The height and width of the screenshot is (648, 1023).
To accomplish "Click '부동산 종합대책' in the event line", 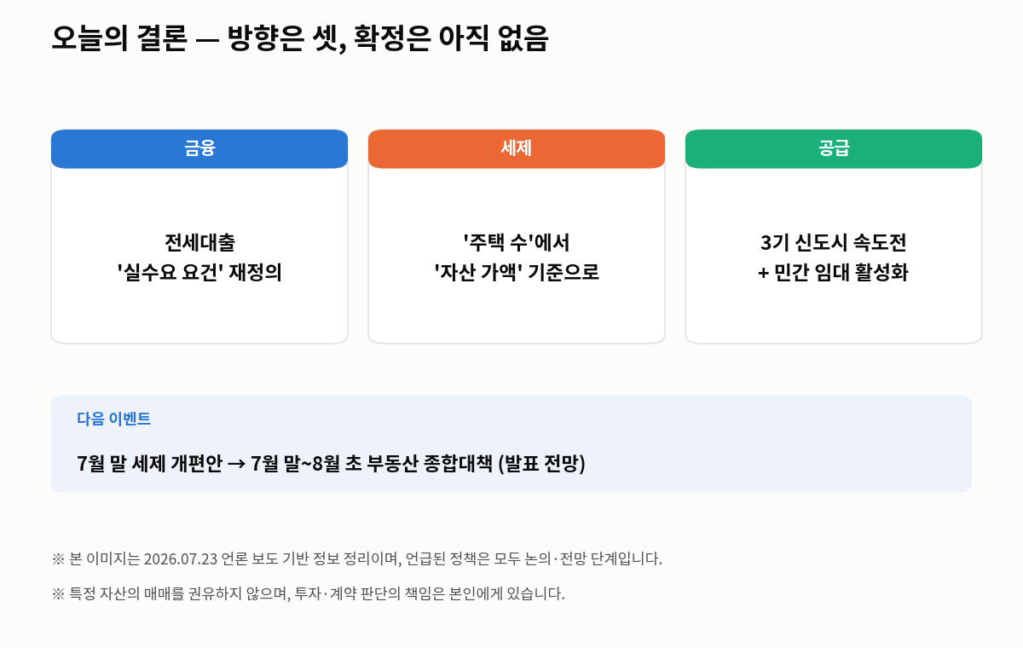I will (x=430, y=465).
